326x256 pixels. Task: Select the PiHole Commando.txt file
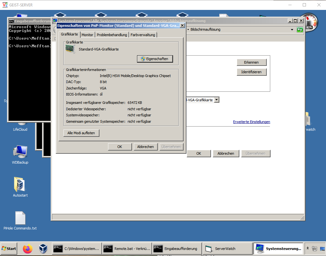[20, 218]
